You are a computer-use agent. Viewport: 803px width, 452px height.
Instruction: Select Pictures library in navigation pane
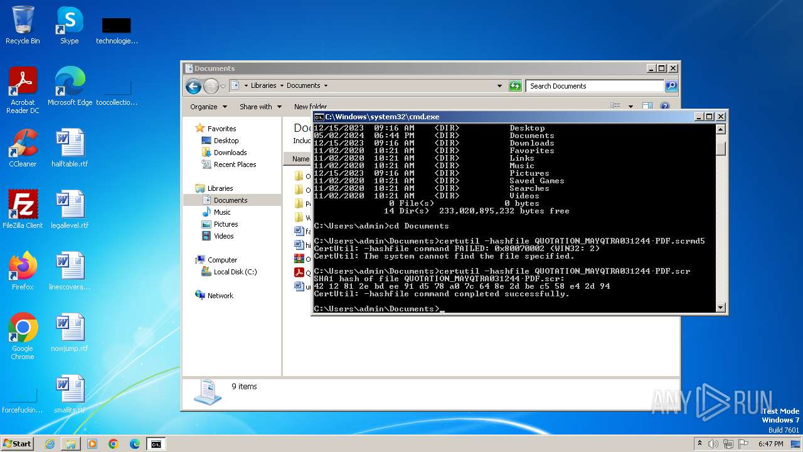(226, 224)
